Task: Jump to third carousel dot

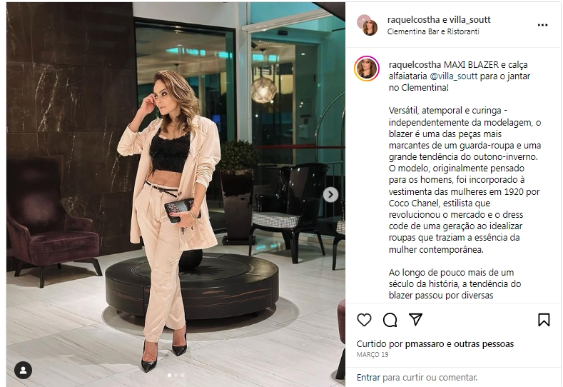Action: pyautogui.click(x=183, y=375)
